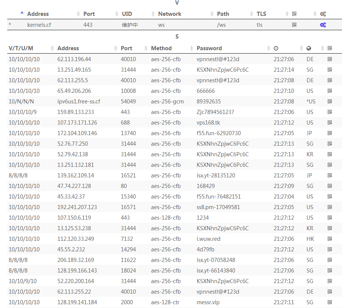
Task: Click the TLS column header
Action: pos(261,14)
